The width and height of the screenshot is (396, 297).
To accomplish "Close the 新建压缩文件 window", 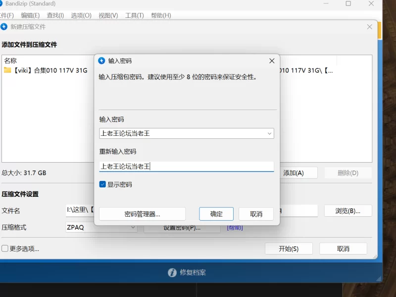I will click(x=369, y=27).
